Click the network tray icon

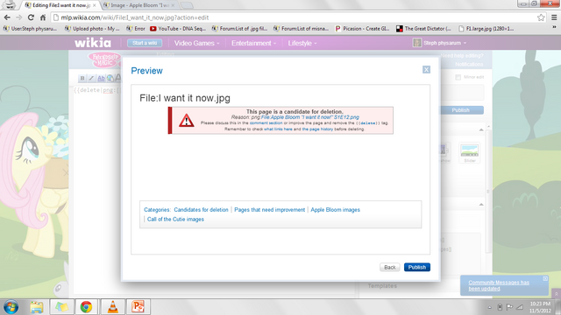(x=520, y=307)
